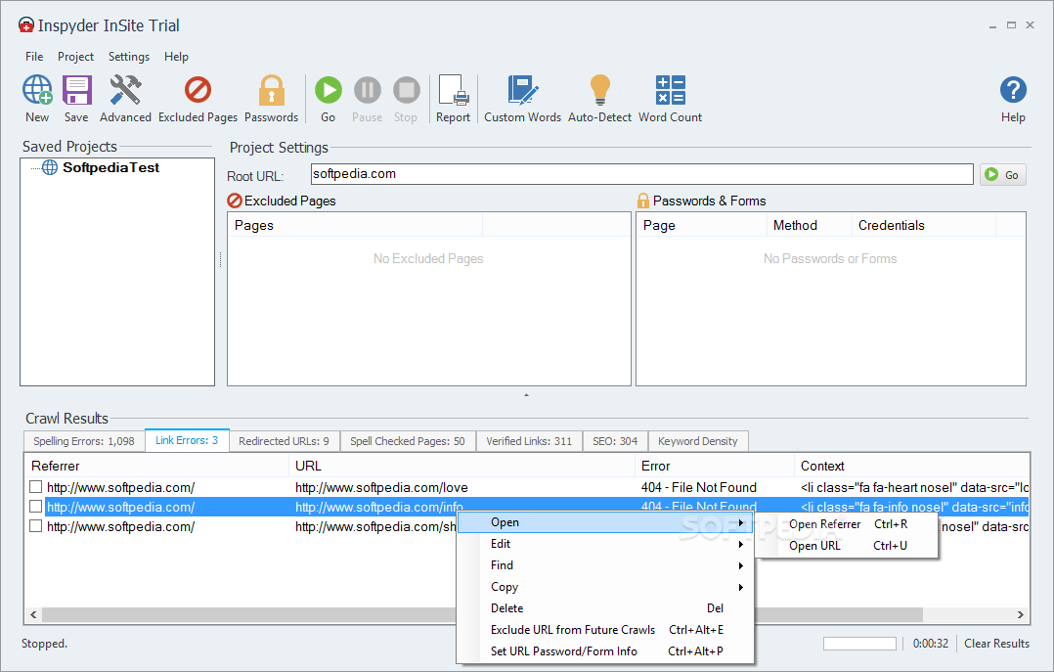Create a New project with globe icon
The height and width of the screenshot is (672, 1054).
[37, 98]
